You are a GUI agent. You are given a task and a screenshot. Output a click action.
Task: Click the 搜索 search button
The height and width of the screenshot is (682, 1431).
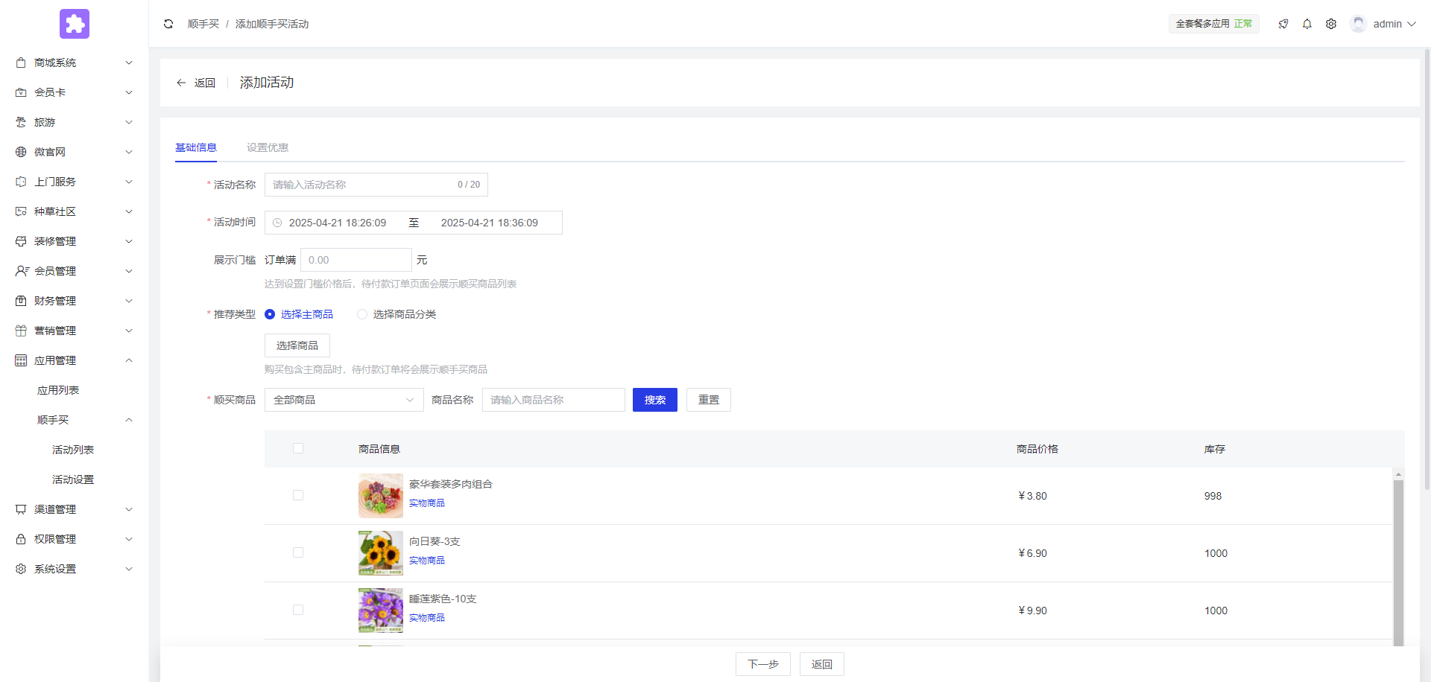654,400
